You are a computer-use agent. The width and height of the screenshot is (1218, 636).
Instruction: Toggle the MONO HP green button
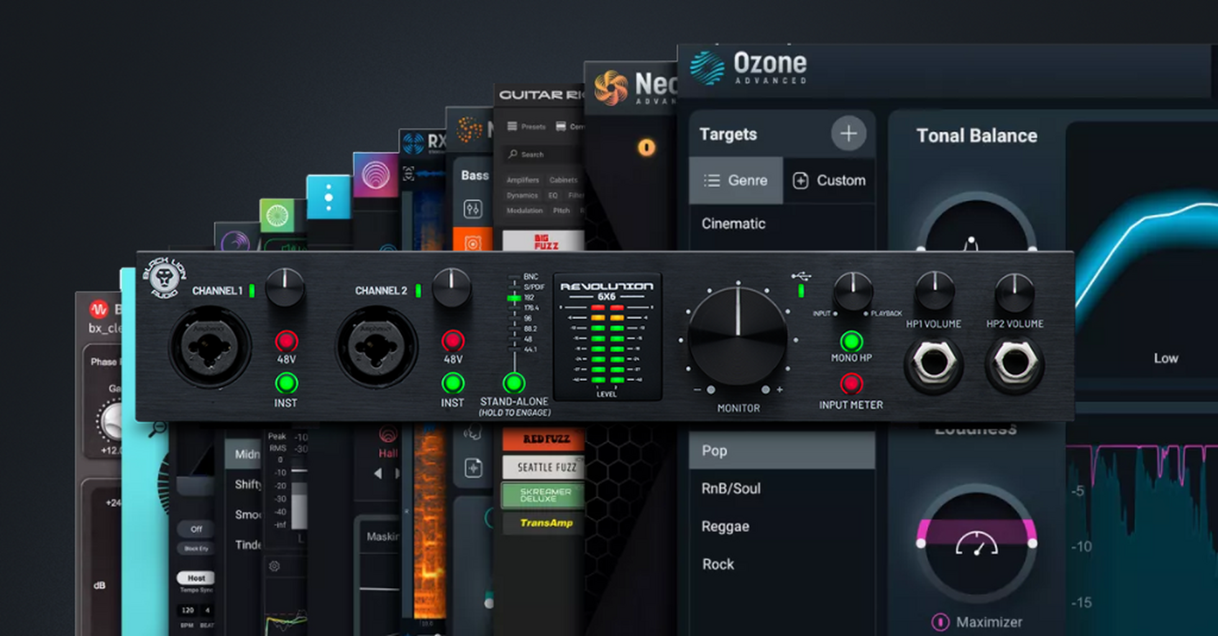(x=851, y=341)
